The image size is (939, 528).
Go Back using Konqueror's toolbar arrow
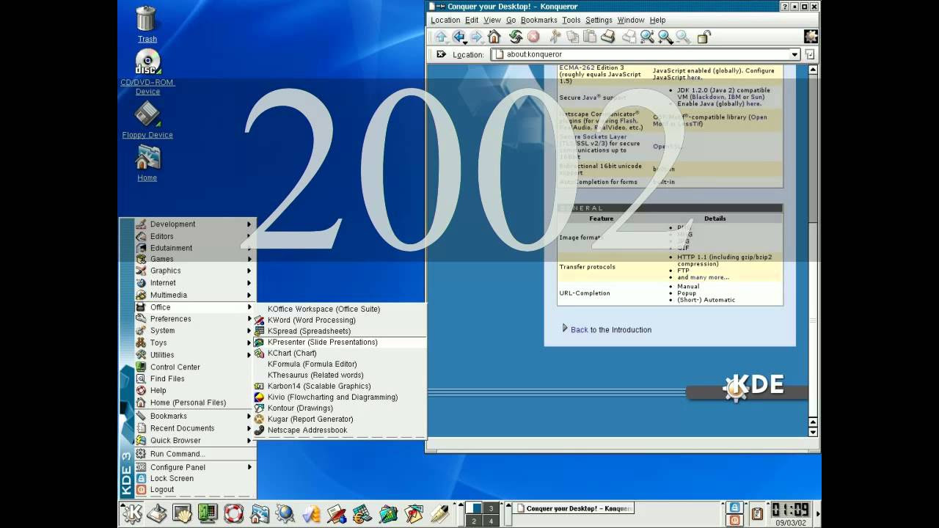pyautogui.click(x=459, y=37)
